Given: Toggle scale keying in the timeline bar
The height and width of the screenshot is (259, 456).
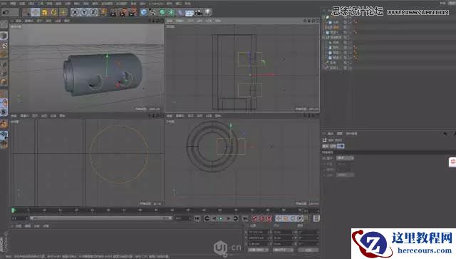Looking at the screenshot, I should tap(286, 218).
